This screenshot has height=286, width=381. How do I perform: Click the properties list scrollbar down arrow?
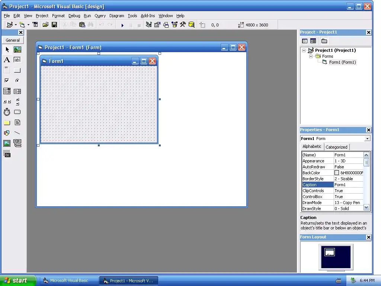366,208
